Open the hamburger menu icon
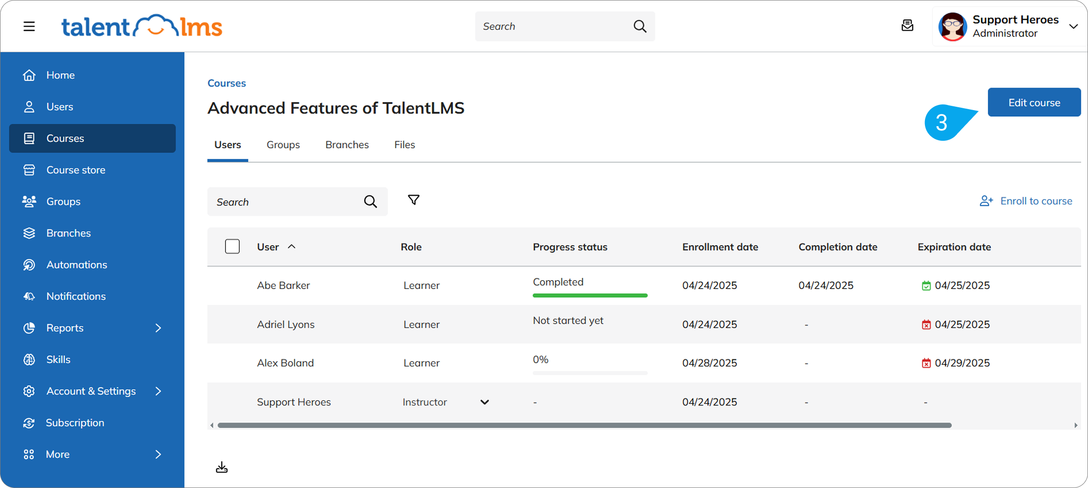Image resolution: width=1088 pixels, height=488 pixels. point(29,26)
